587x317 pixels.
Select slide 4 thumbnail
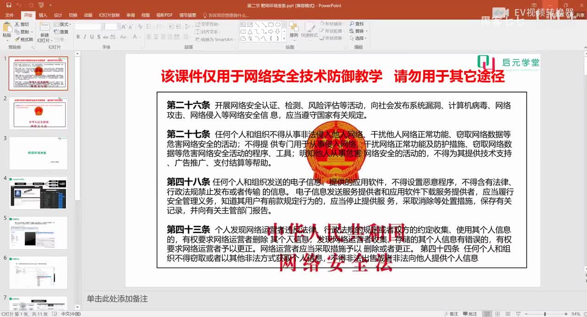[x=39, y=193]
